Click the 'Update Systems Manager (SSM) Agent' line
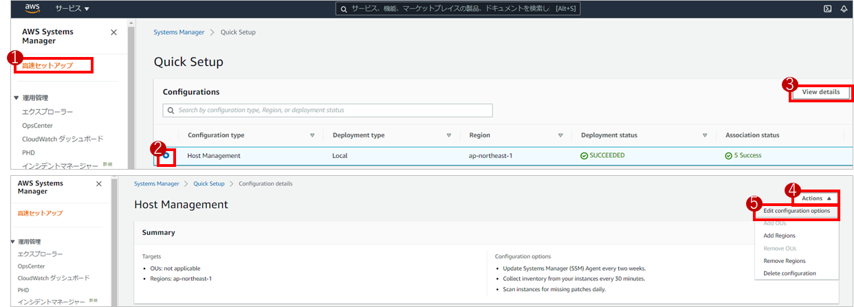Viewport: 854px width, 307px height. 573,268
